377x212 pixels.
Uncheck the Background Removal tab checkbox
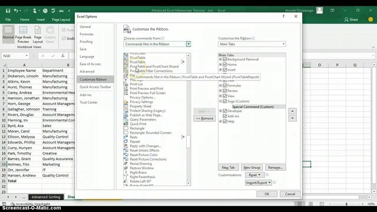tap(225, 59)
